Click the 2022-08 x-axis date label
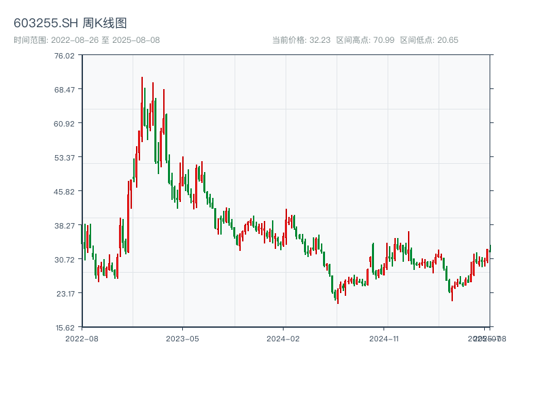The height and width of the screenshot is (408, 544). coord(82,338)
